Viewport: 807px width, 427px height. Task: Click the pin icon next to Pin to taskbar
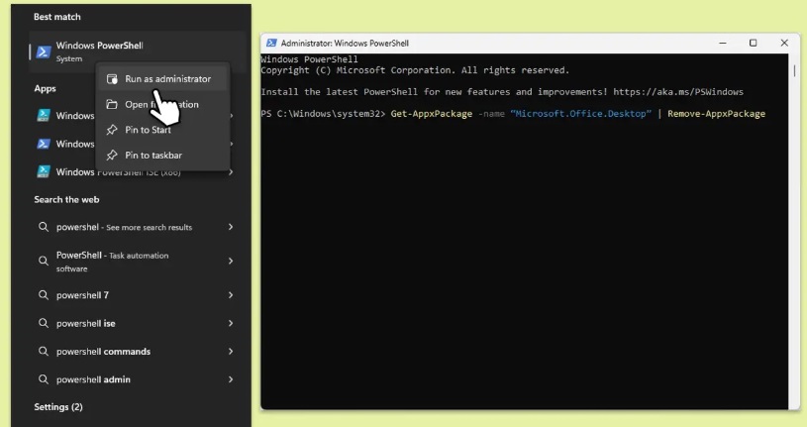click(111, 156)
